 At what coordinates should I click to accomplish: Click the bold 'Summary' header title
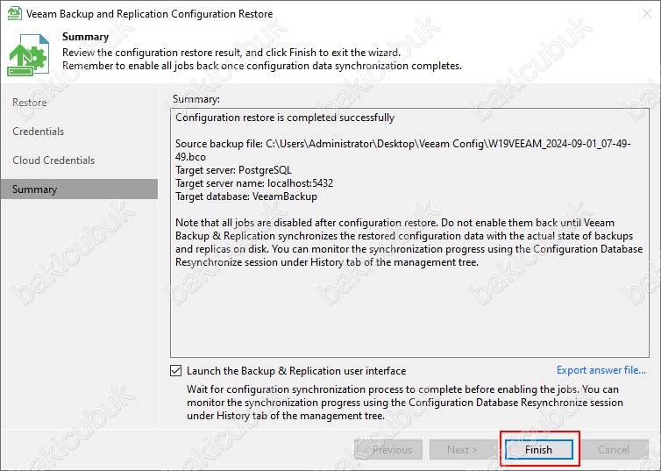click(86, 37)
